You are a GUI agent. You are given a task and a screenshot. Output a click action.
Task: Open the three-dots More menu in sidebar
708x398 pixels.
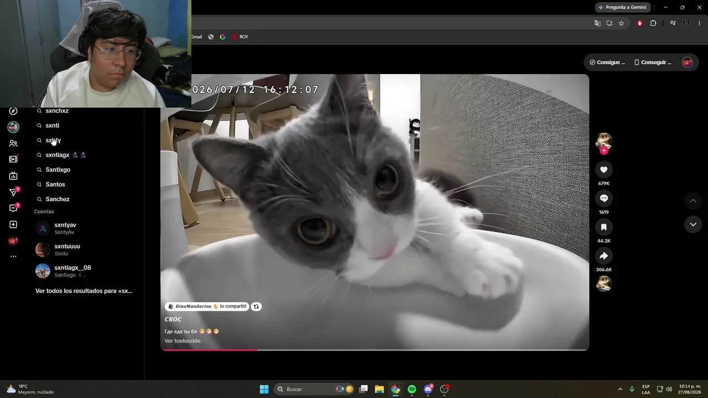13,256
